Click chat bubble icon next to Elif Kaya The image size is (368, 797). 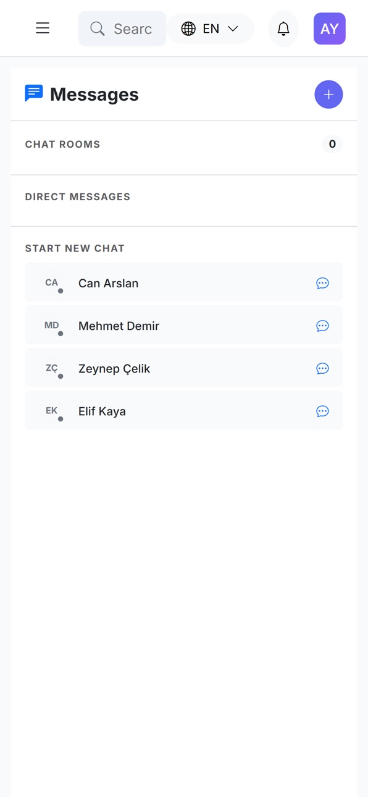(x=322, y=411)
